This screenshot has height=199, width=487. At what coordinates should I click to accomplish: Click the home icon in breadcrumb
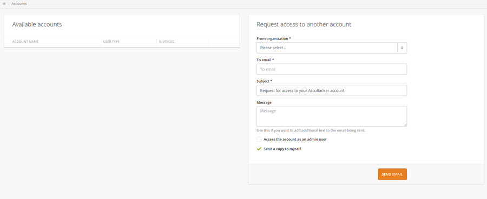click(x=4, y=4)
